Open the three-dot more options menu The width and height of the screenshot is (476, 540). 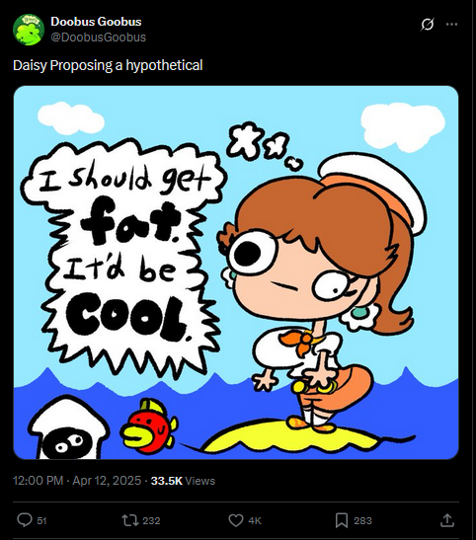click(451, 24)
